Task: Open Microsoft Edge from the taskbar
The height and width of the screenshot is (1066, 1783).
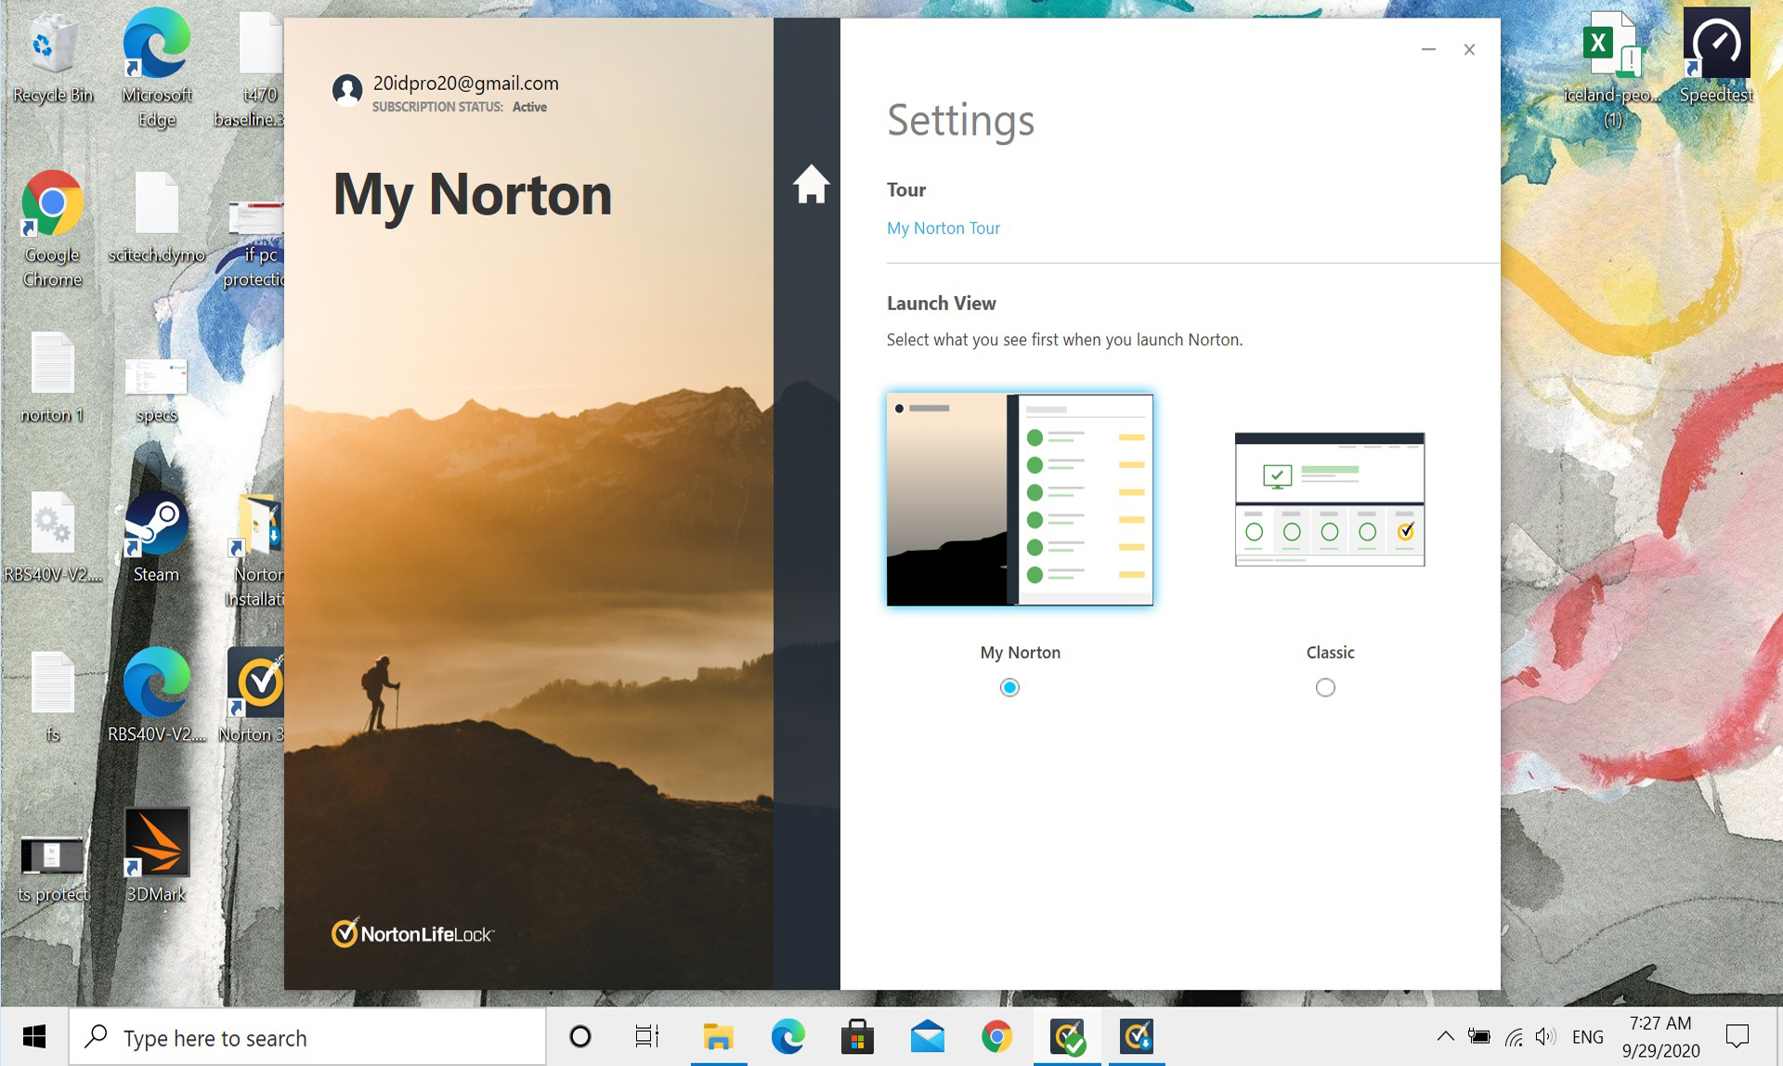Action: pos(787,1036)
